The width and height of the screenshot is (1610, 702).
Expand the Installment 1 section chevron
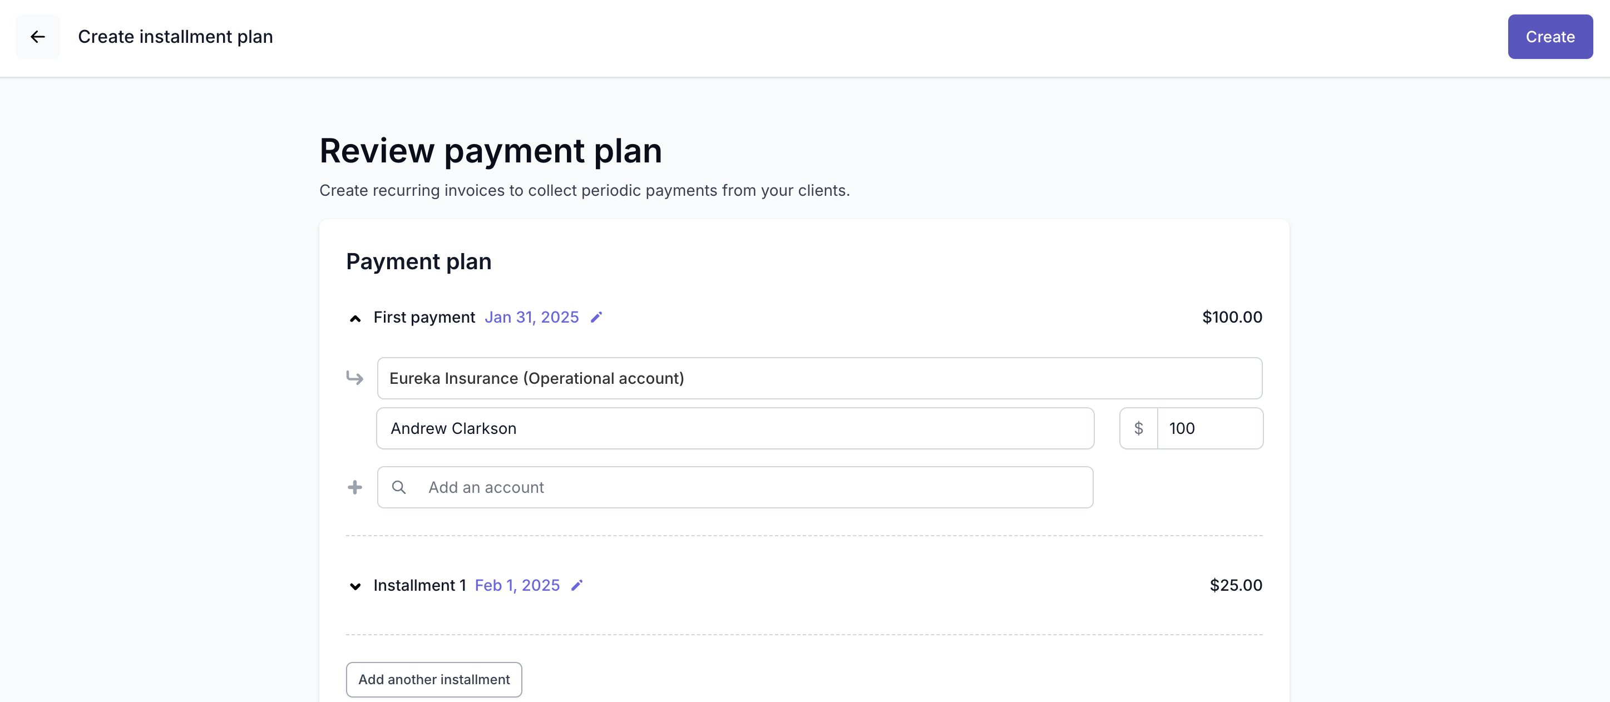tap(355, 586)
